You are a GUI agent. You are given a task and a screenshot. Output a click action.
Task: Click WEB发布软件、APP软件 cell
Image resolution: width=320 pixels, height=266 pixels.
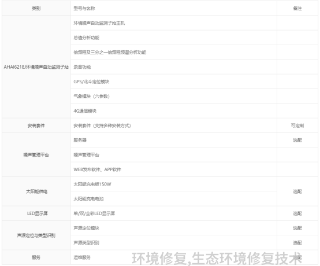[x=174, y=169]
